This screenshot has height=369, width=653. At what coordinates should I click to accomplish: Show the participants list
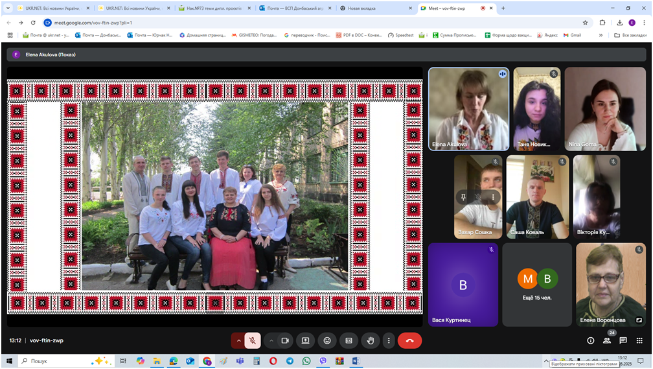coord(607,340)
